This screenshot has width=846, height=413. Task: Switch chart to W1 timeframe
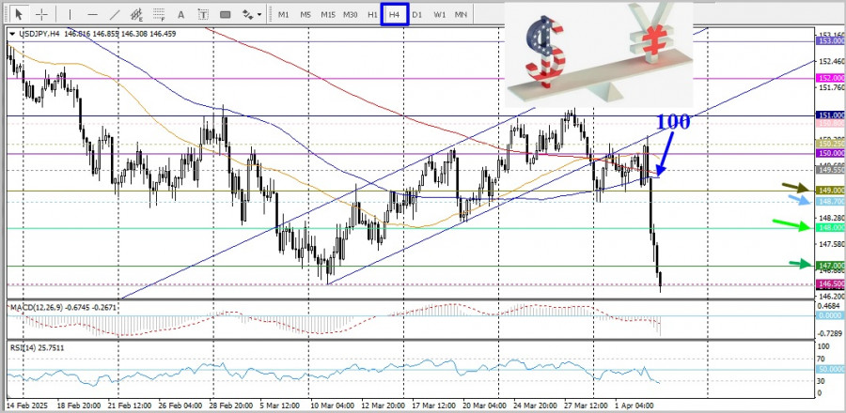(x=439, y=14)
